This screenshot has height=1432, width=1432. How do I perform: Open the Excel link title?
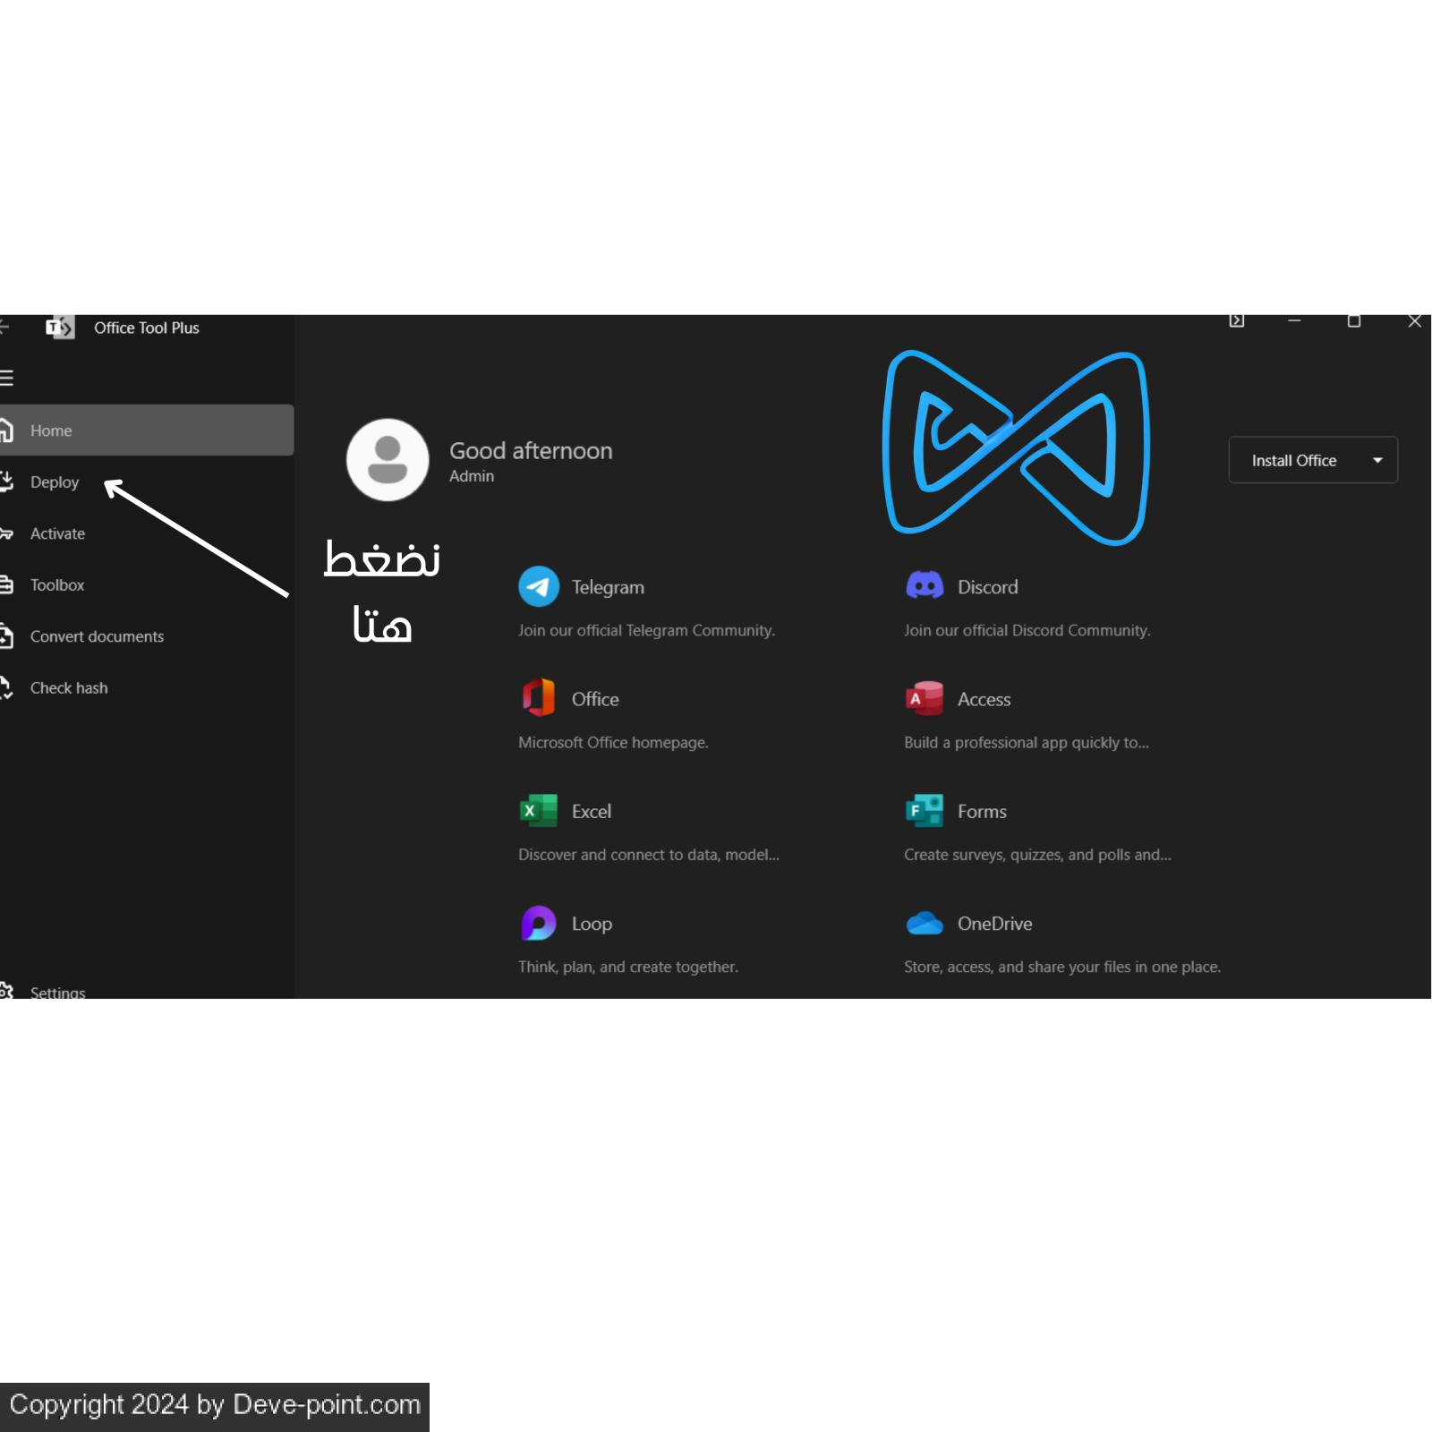(592, 812)
